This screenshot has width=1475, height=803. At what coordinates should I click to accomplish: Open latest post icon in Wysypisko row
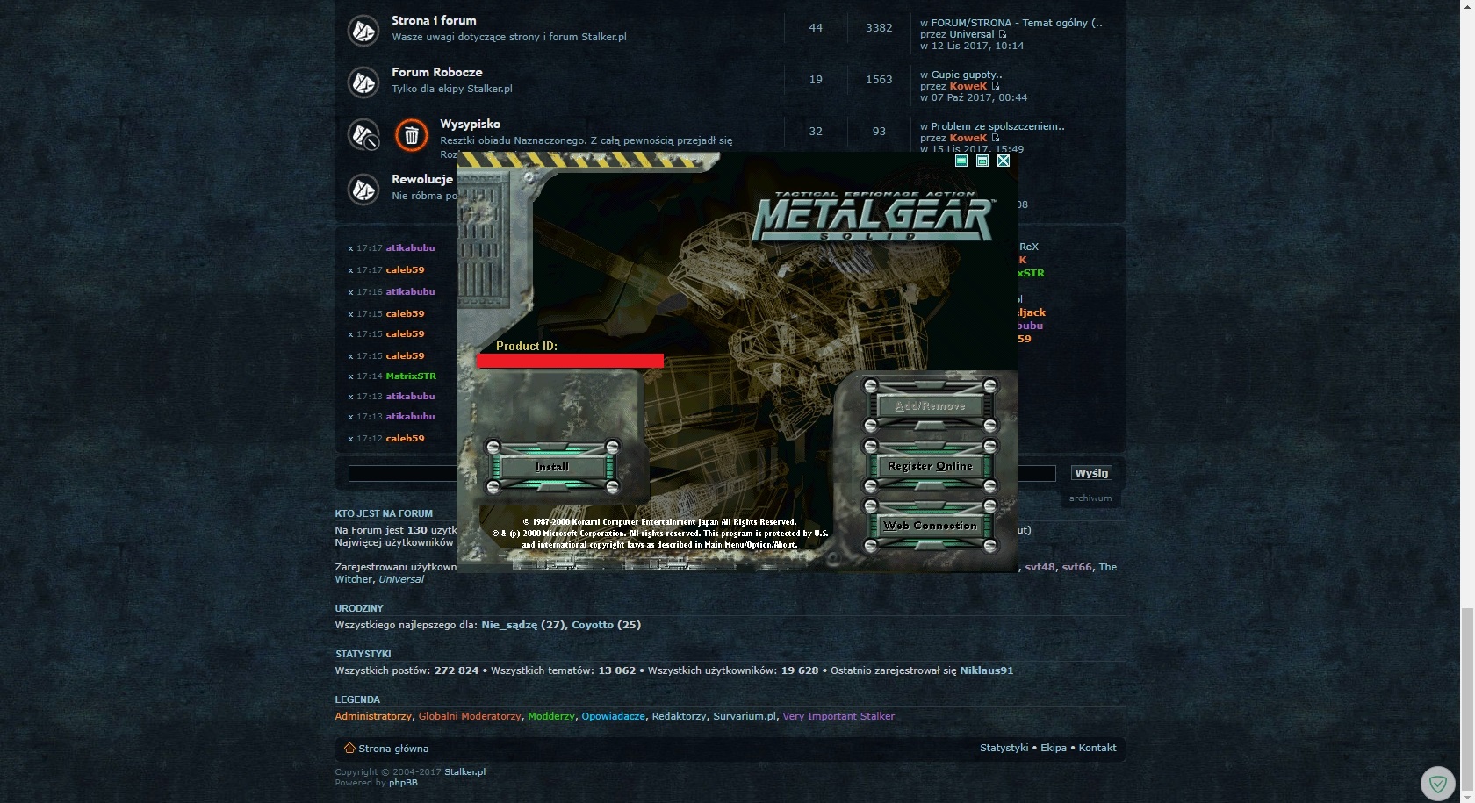click(995, 138)
